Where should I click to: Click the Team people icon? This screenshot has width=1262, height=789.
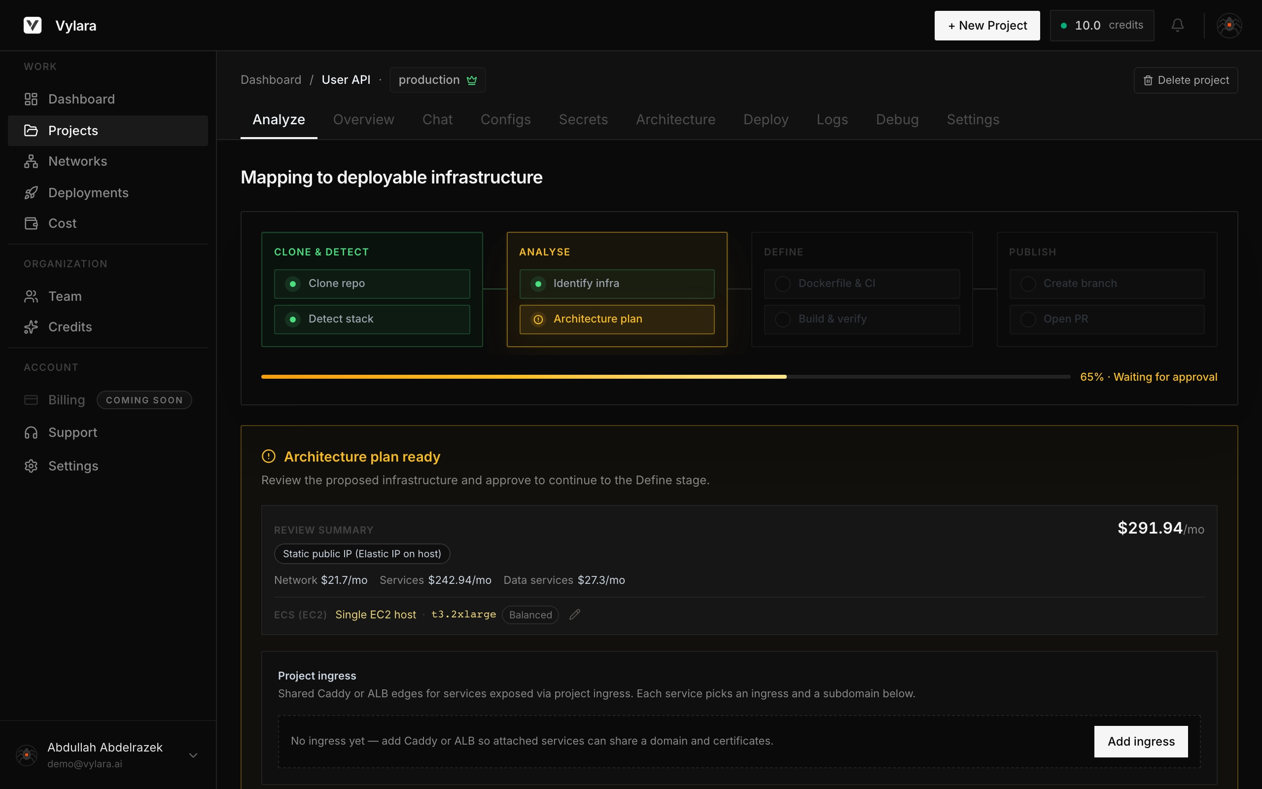(x=31, y=296)
